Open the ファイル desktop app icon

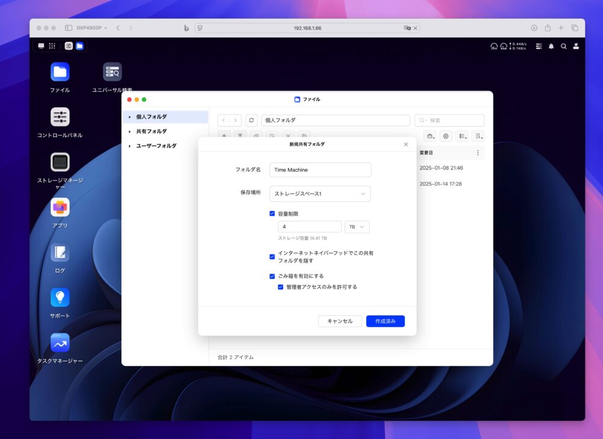click(x=60, y=72)
